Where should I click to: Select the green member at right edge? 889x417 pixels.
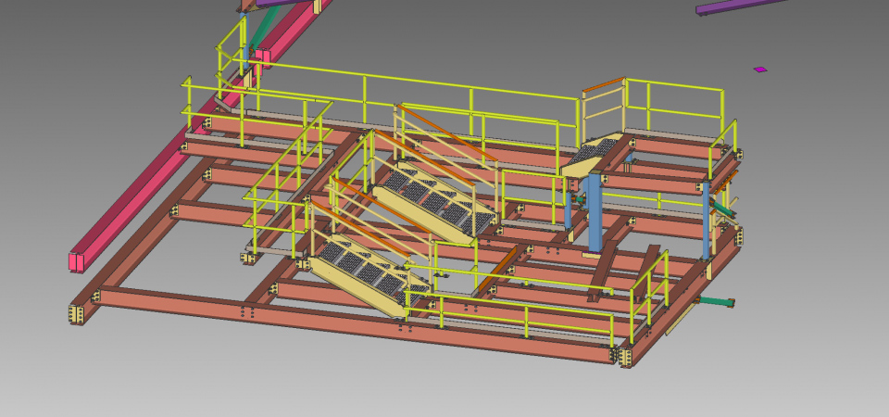click(716, 301)
